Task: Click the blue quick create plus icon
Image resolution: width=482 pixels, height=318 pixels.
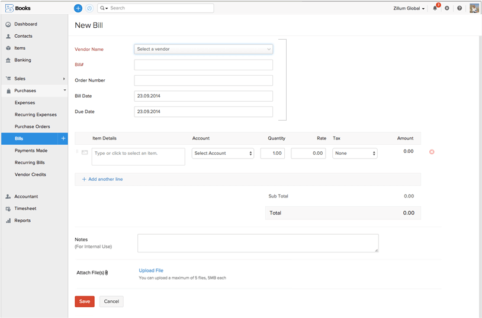Action: 78,8
